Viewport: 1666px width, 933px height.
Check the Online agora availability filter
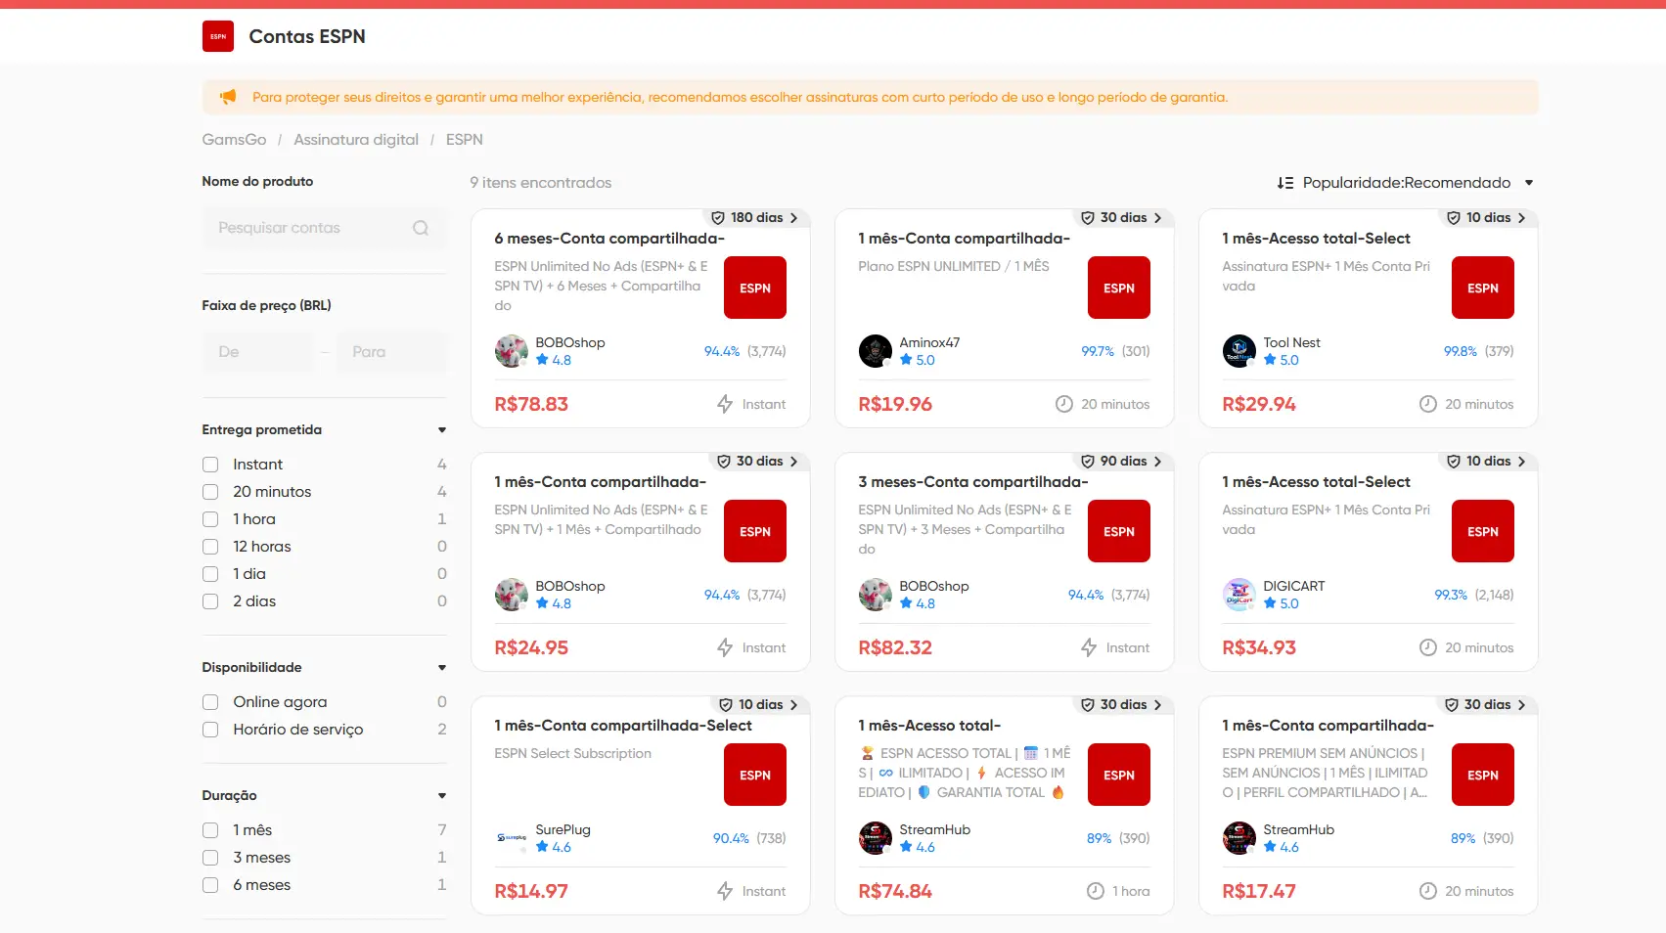tap(210, 702)
